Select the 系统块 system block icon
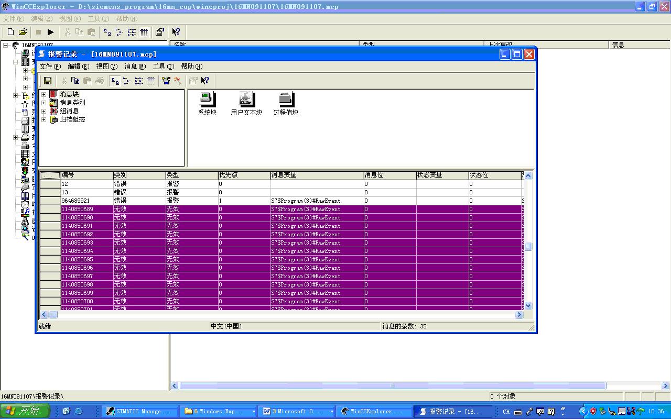Viewport: 671px width, 419px height. [207, 104]
